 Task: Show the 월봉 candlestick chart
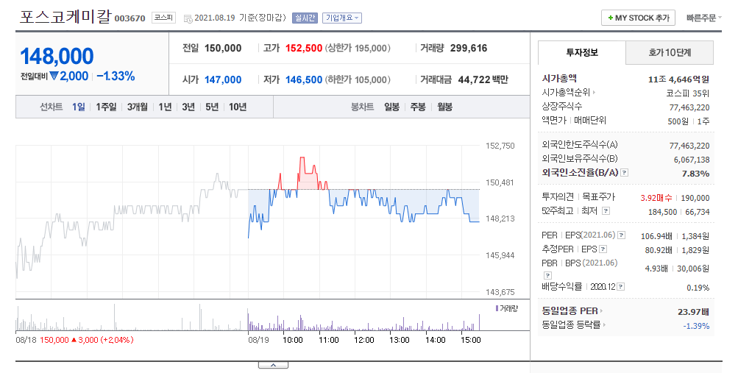point(444,107)
